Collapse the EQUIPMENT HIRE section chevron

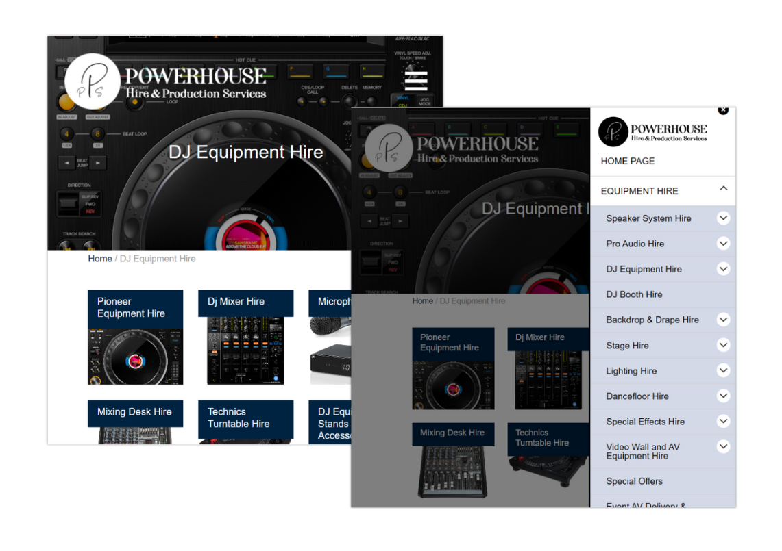723,188
